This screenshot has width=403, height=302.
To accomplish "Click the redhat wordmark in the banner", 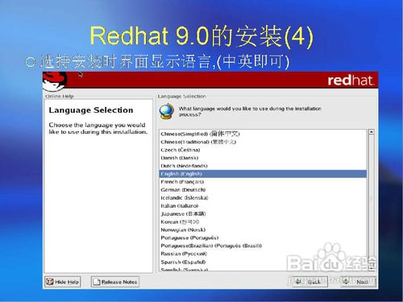I will pos(351,81).
